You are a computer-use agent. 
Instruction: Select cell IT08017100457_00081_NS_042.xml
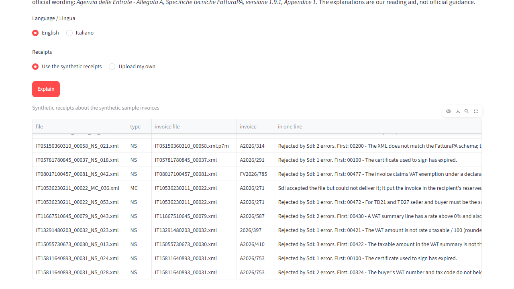point(80,174)
